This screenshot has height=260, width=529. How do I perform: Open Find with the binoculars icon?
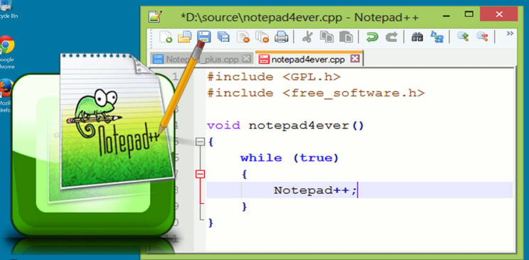click(x=417, y=36)
